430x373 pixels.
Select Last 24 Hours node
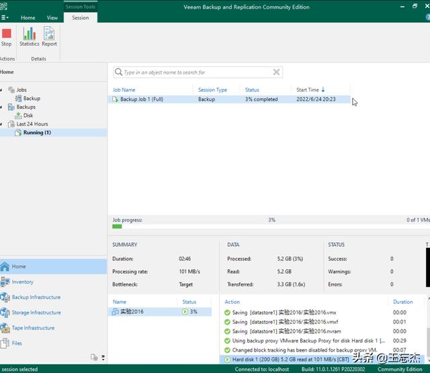coord(32,124)
